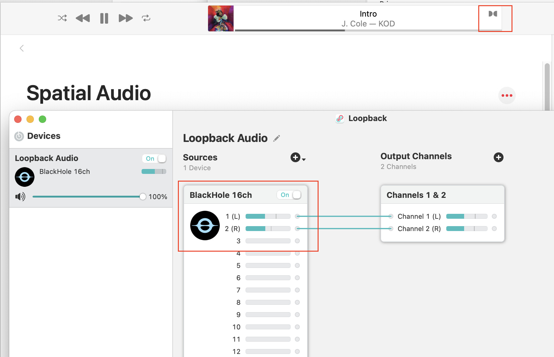Click source channel 10 connector dot
The image size is (554, 357).
[297, 327]
